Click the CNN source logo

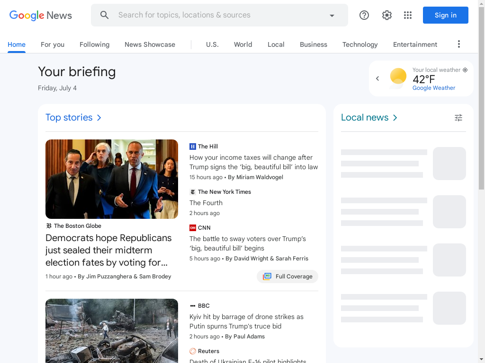click(x=193, y=228)
